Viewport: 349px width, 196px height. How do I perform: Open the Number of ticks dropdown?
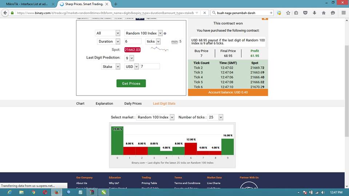tap(216, 117)
